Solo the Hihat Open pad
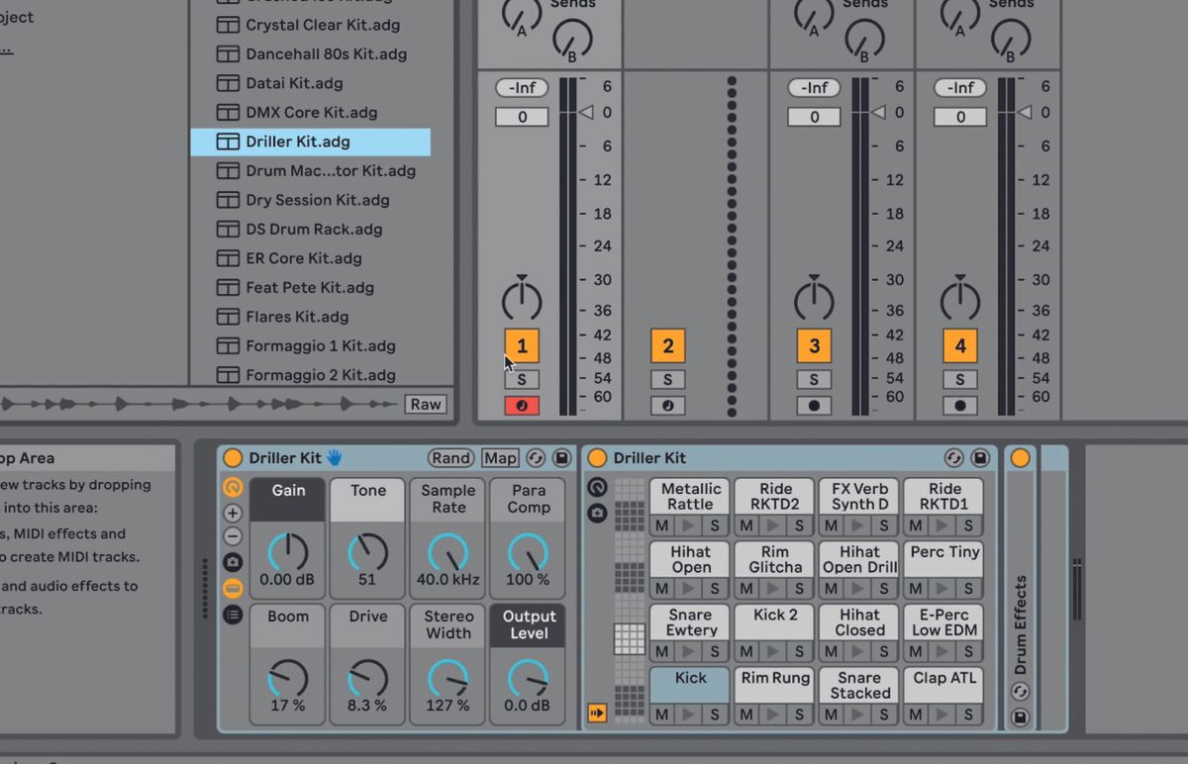Image resolution: width=1188 pixels, height=764 pixels. 714,588
